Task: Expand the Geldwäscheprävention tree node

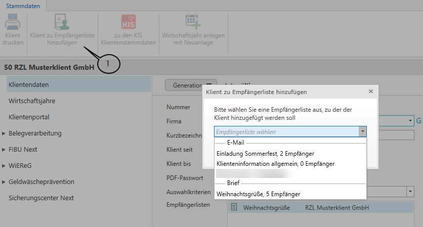Action: coord(4,182)
